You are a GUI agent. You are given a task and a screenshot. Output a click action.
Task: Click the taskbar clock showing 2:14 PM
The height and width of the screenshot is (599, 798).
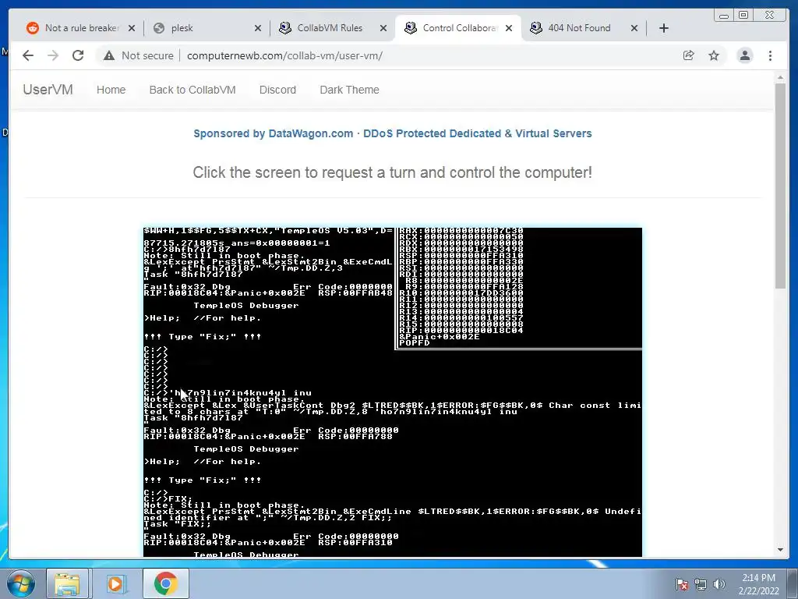pyautogui.click(x=758, y=583)
